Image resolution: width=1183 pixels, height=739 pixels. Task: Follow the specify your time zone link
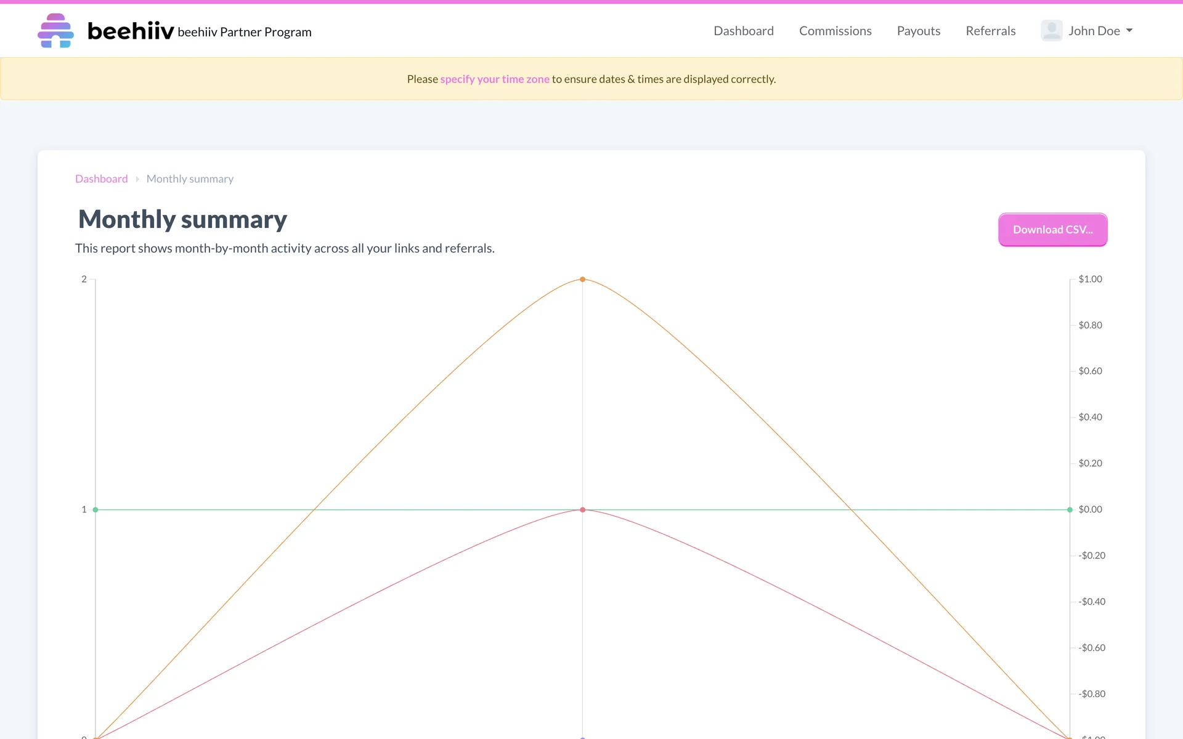[x=494, y=79]
